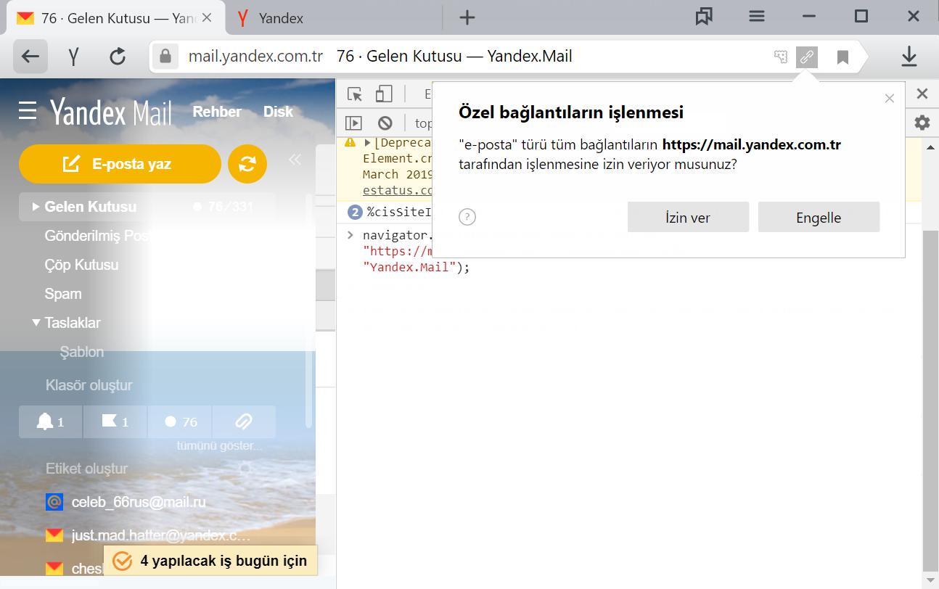Open the tab collections bookmark icon in title bar
939x589 pixels.
click(x=703, y=17)
